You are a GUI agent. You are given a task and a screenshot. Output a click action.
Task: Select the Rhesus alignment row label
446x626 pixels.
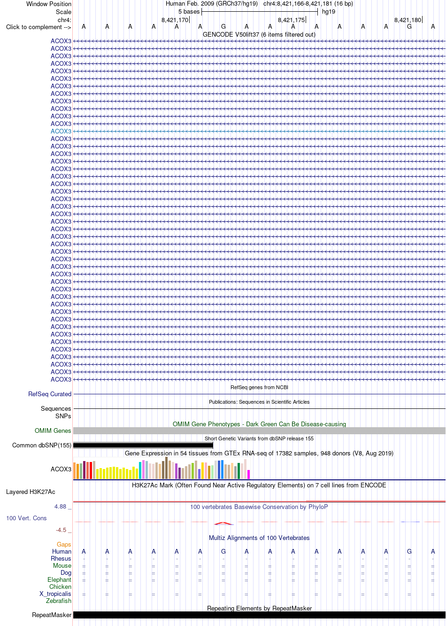[x=61, y=558]
